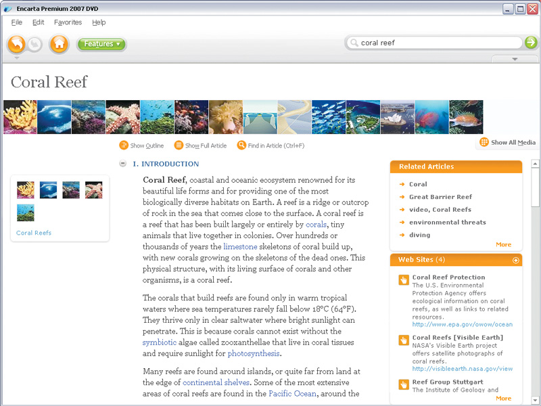This screenshot has width=541, height=406.
Task: Open Great Barrier Reef related article
Action: [440, 197]
